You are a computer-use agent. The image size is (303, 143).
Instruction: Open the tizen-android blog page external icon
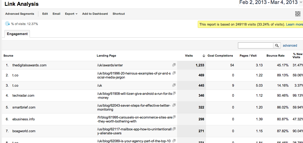pos(174,93)
